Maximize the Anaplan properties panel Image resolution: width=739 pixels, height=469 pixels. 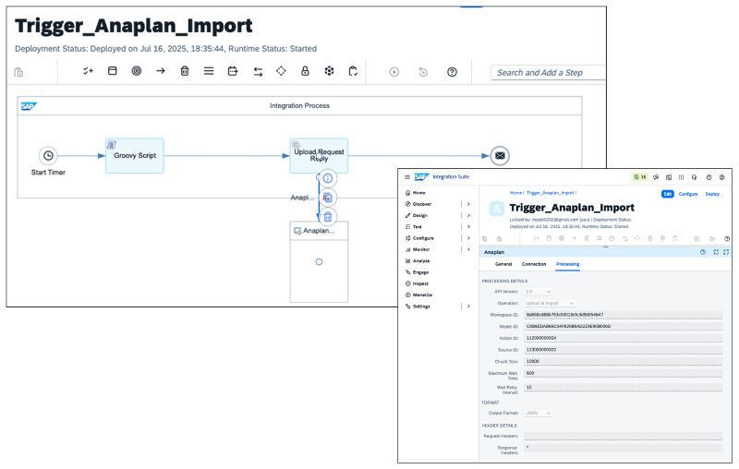[726, 252]
